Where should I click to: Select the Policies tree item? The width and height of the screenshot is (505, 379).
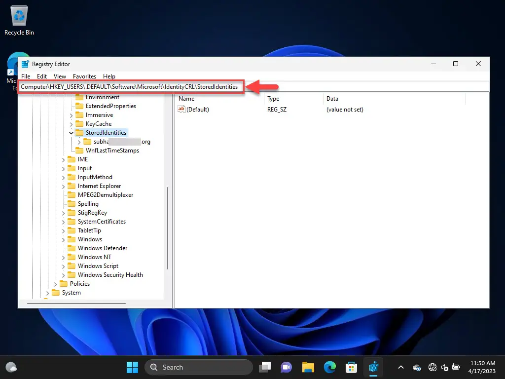79,284
